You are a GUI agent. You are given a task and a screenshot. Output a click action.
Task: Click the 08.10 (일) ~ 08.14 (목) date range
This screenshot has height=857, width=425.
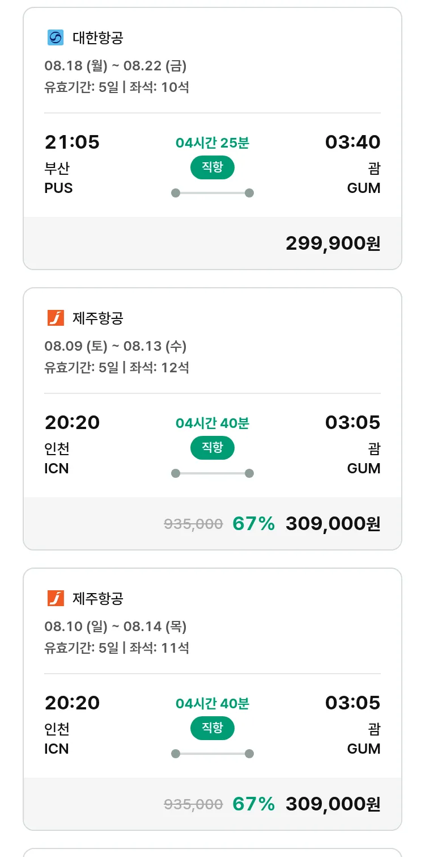coord(116,627)
